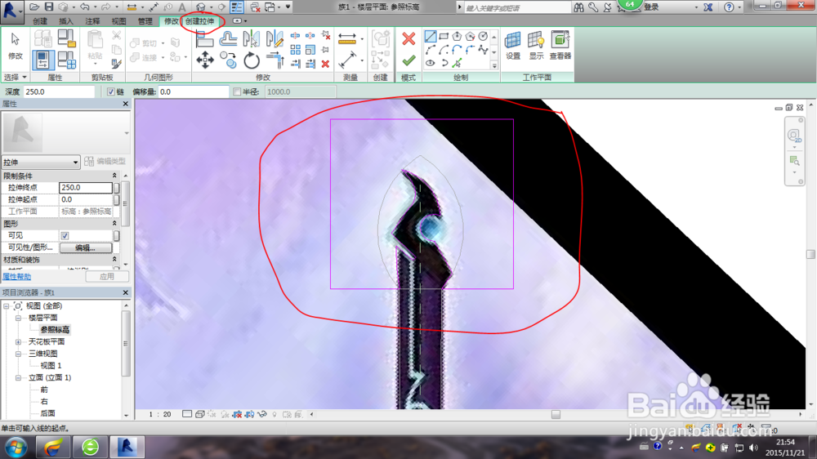
Task: Expand the 天花板平面 tree node
Action: (x=18, y=341)
